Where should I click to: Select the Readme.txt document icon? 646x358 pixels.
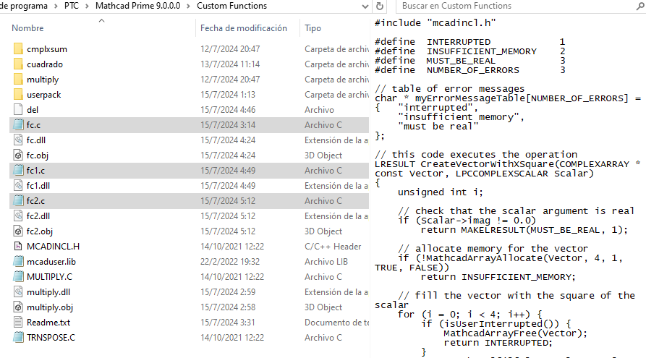(x=19, y=323)
